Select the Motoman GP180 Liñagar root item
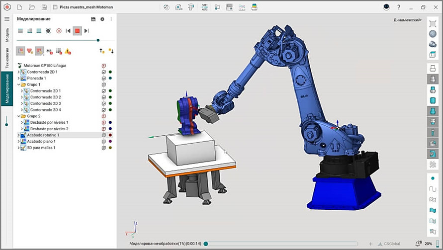This screenshot has height=250, width=443. click(x=45, y=66)
